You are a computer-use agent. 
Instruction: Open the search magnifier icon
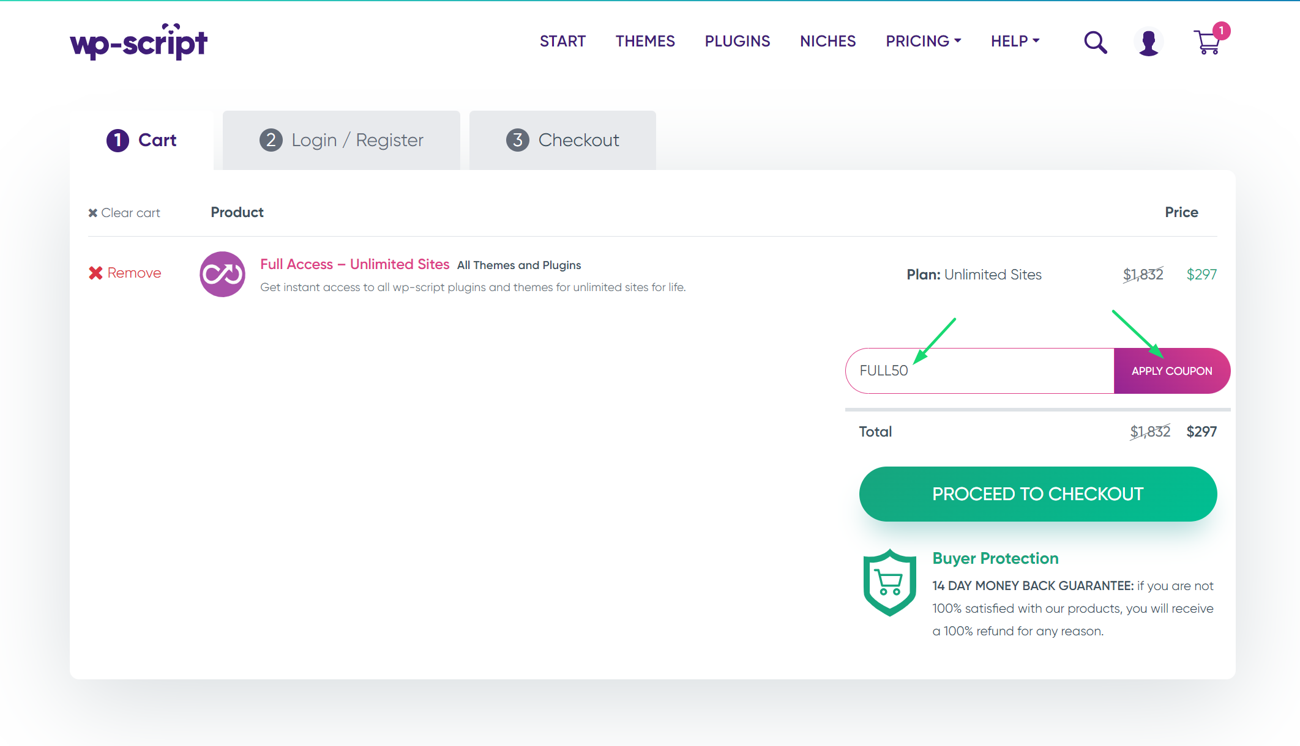click(1095, 42)
